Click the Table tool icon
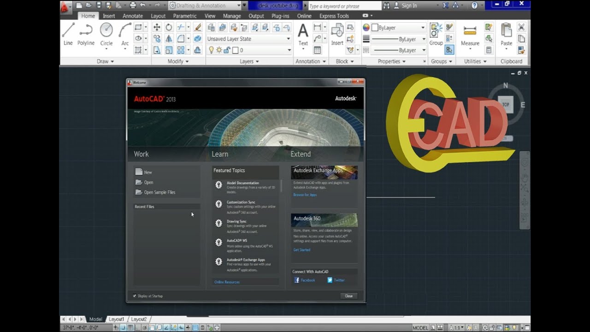This screenshot has width=590, height=332. point(318,50)
